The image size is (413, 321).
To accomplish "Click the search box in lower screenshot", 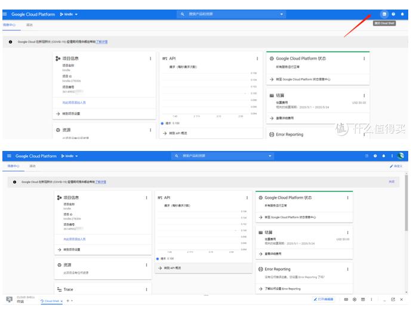I will [223, 156].
